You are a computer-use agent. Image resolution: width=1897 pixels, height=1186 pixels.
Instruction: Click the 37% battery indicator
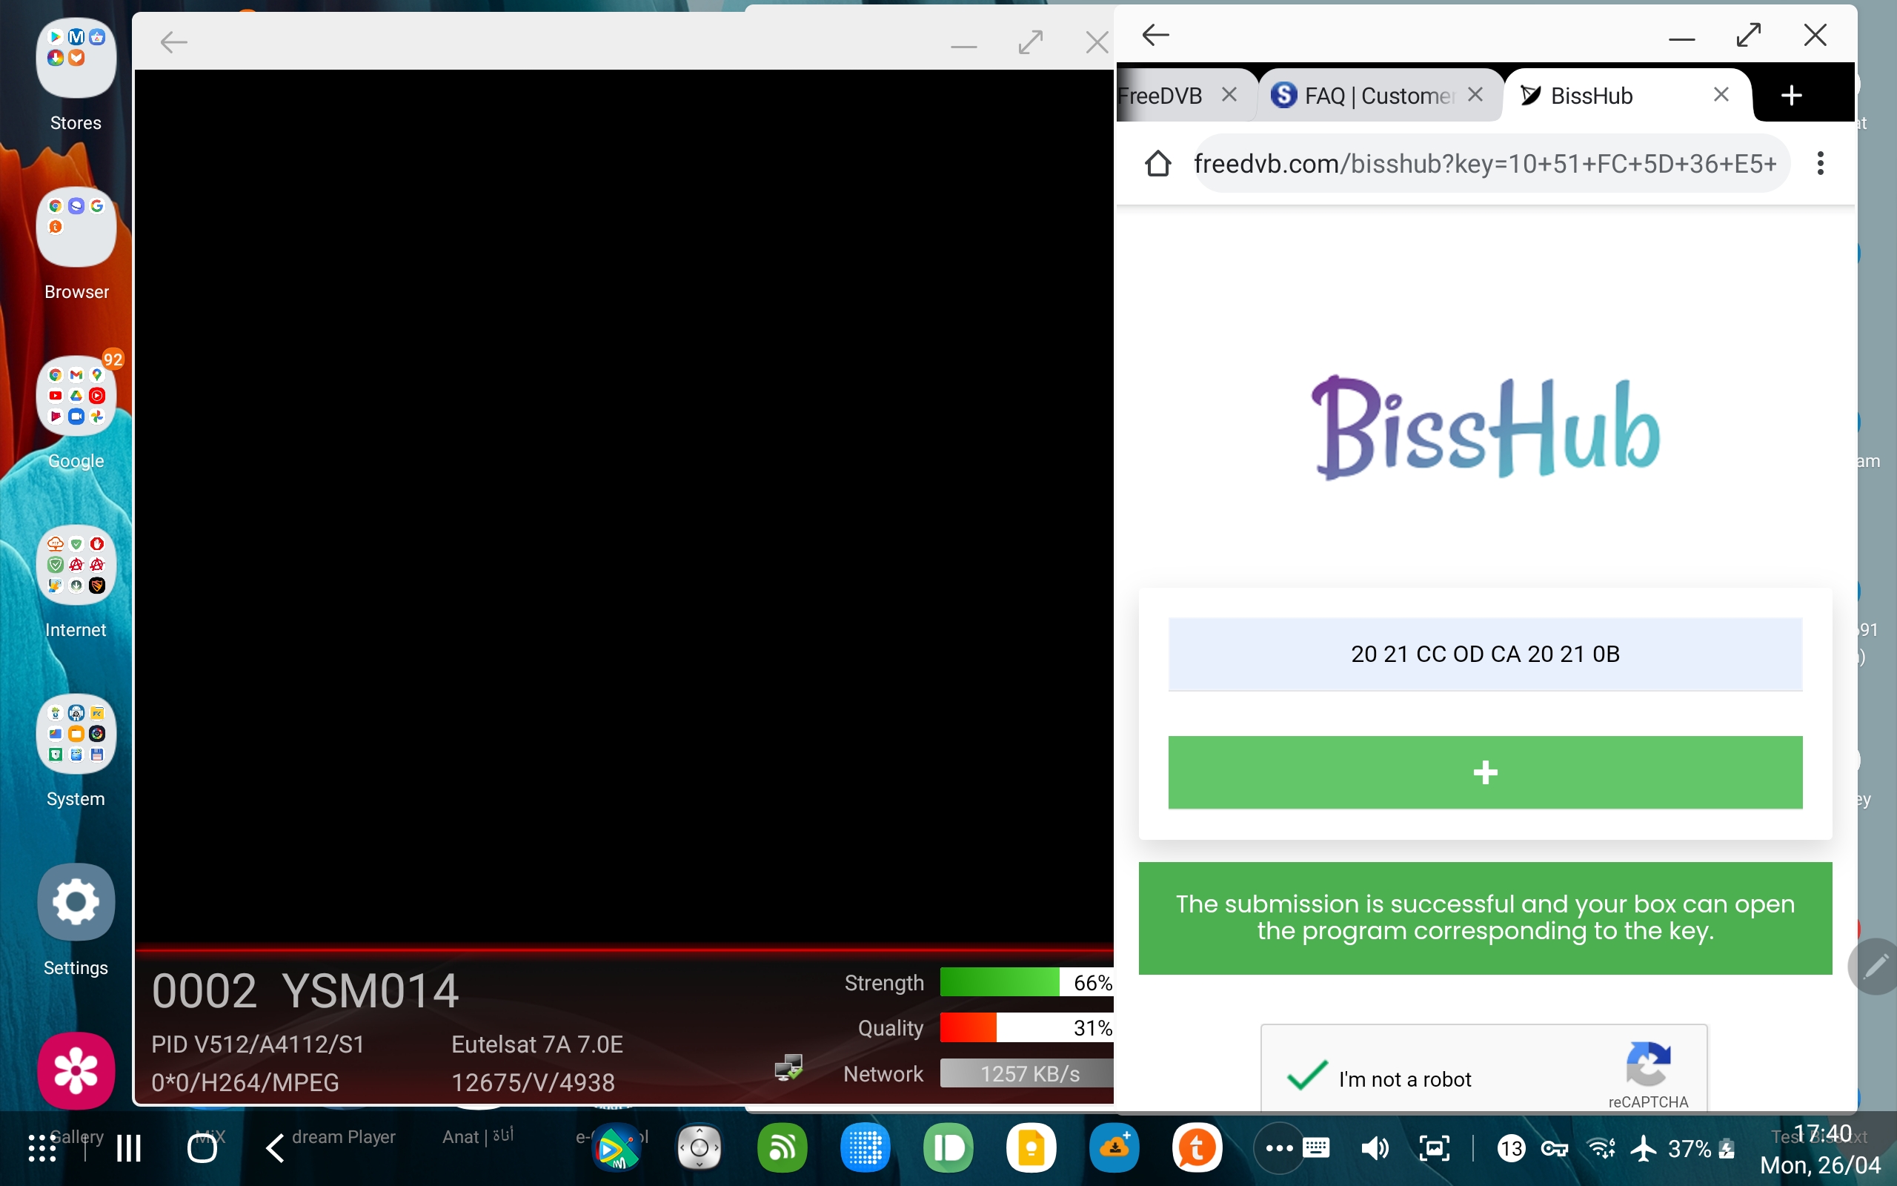click(1701, 1149)
